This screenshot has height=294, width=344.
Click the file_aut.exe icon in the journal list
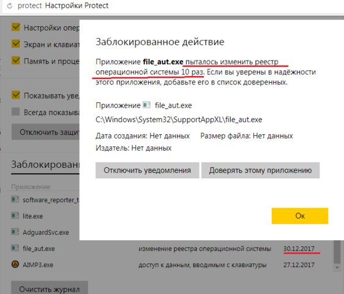[15, 248]
